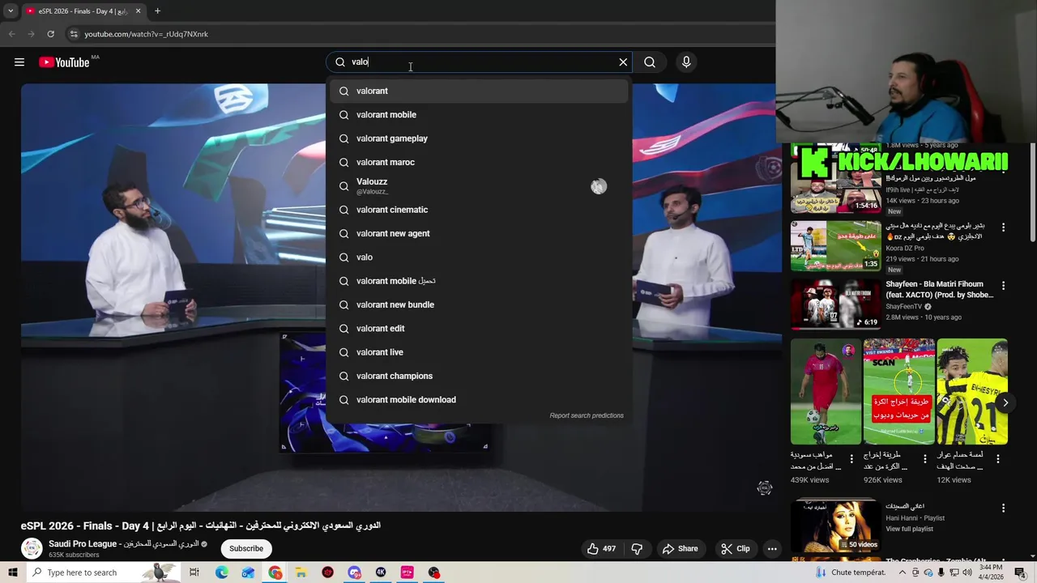Open options for the 926K views Short

[x=924, y=458]
